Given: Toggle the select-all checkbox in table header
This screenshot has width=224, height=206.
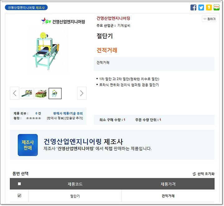Looking at the screenshot, I should click(19, 184).
